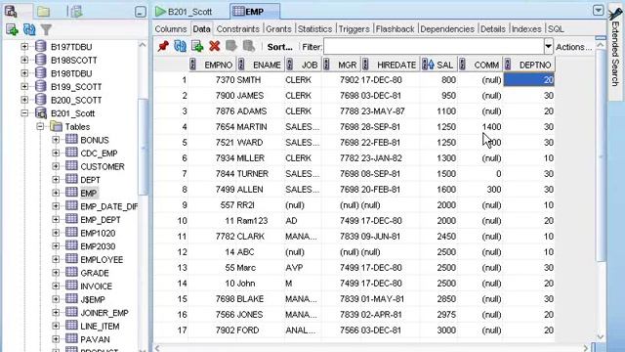This screenshot has height=352, width=625.
Task: Open the Indexes tab
Action: [x=526, y=28]
